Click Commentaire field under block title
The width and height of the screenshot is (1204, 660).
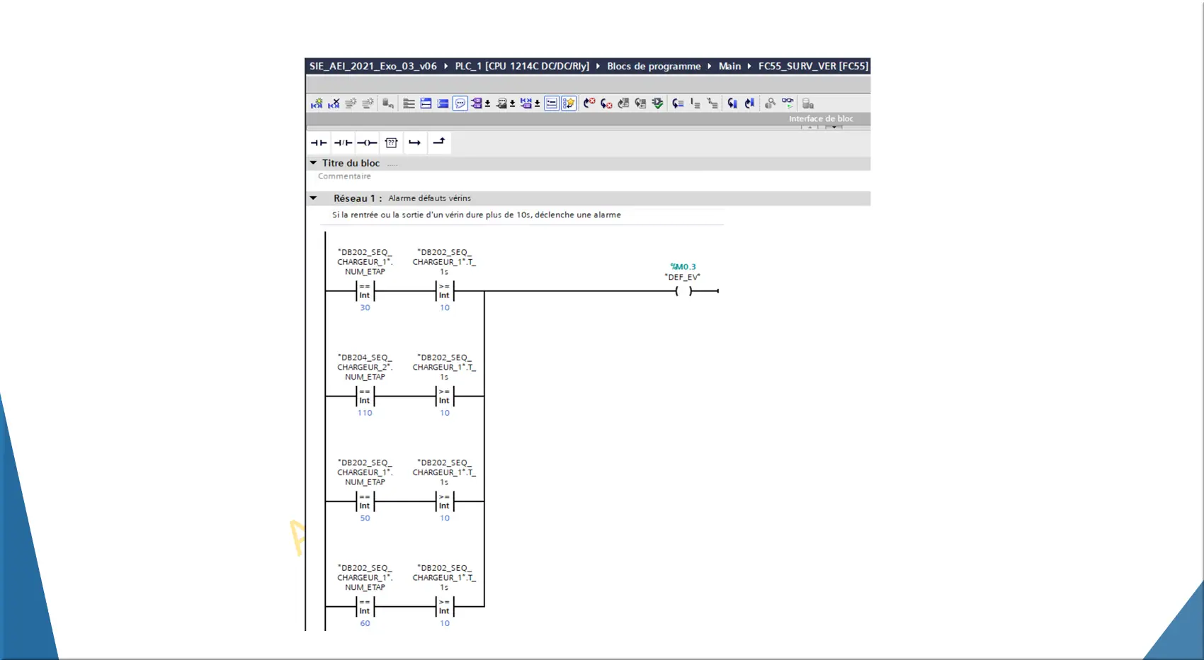click(344, 176)
